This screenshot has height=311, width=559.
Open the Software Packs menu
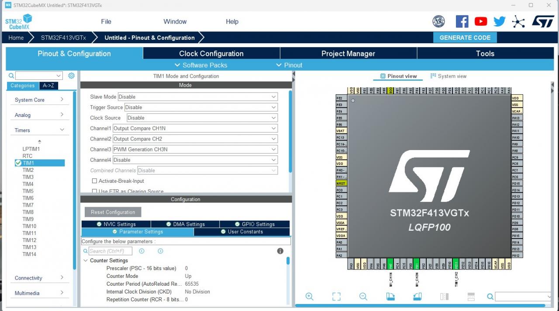point(201,65)
